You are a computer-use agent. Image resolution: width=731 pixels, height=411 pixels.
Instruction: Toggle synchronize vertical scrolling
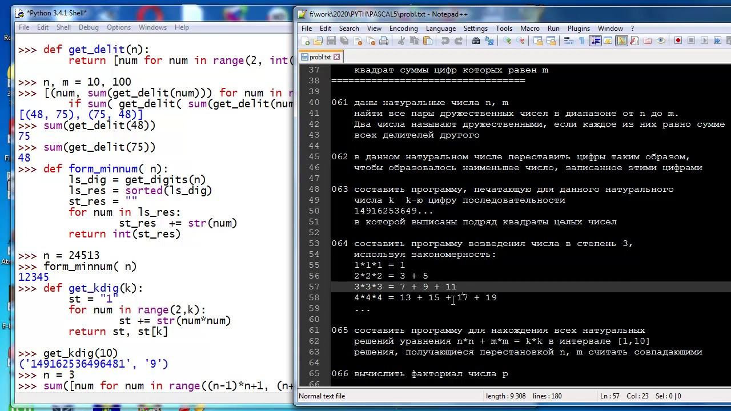click(537, 41)
